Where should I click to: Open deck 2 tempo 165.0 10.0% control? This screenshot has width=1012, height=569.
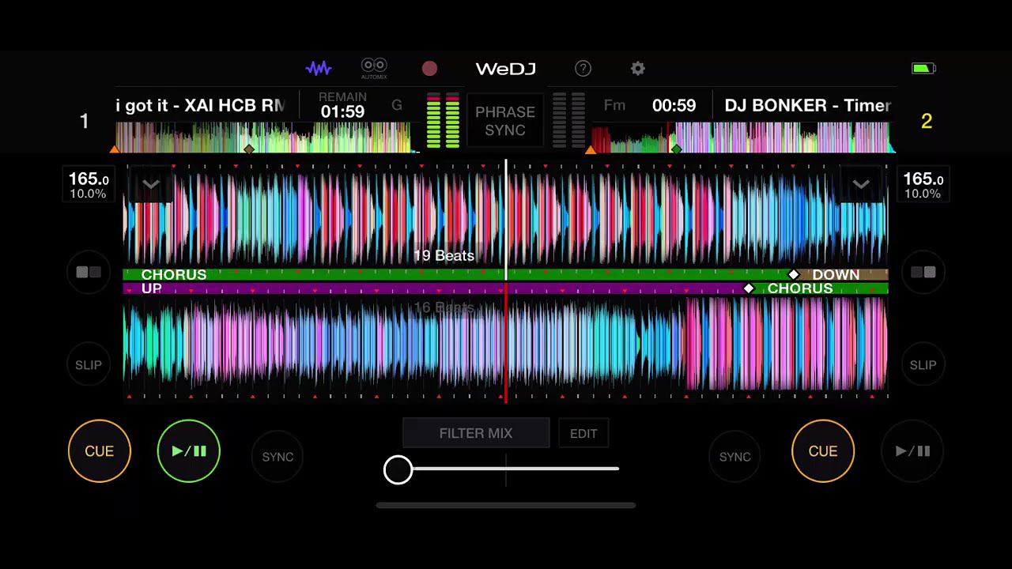923,186
